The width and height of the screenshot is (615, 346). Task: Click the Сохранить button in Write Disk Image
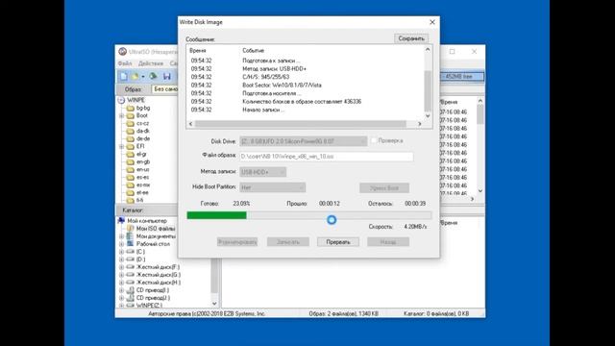pos(411,38)
